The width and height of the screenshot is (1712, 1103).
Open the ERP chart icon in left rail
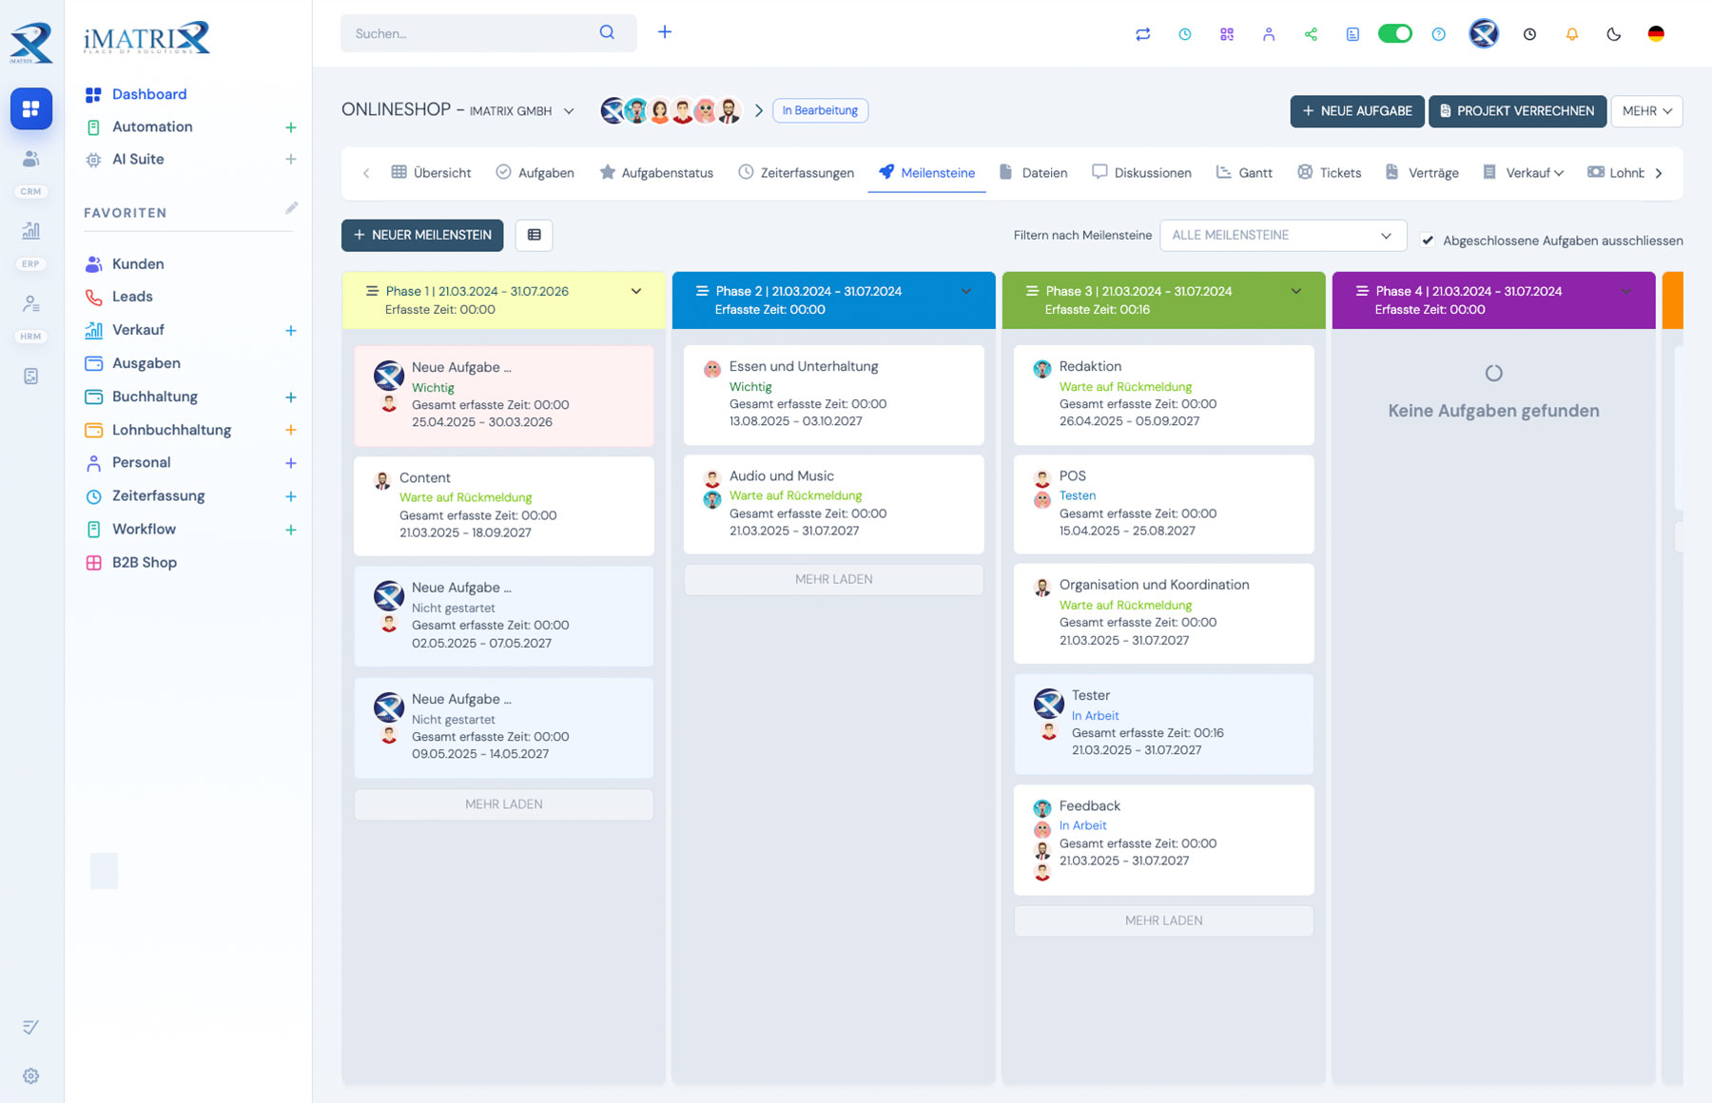[x=31, y=230]
